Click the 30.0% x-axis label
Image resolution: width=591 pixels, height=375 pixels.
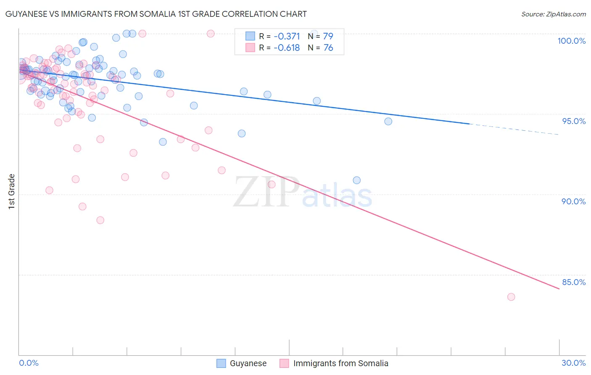click(x=573, y=363)
